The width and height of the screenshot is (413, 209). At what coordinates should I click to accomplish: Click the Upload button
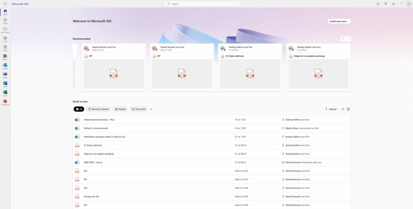(331, 109)
